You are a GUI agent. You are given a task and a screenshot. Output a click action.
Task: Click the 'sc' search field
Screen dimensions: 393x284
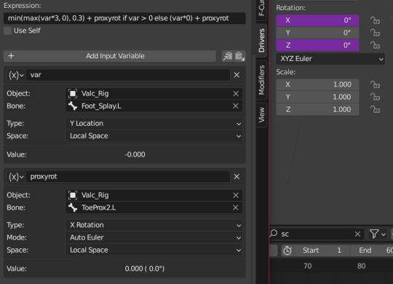click(316, 234)
